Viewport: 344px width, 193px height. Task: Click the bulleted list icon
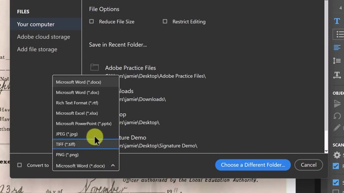pyautogui.click(x=340, y=35)
